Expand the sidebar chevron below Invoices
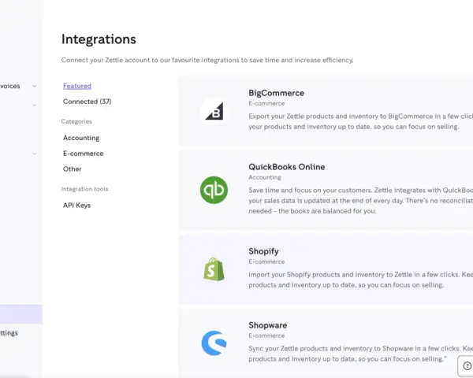The width and height of the screenshot is (473, 378). pos(35,105)
